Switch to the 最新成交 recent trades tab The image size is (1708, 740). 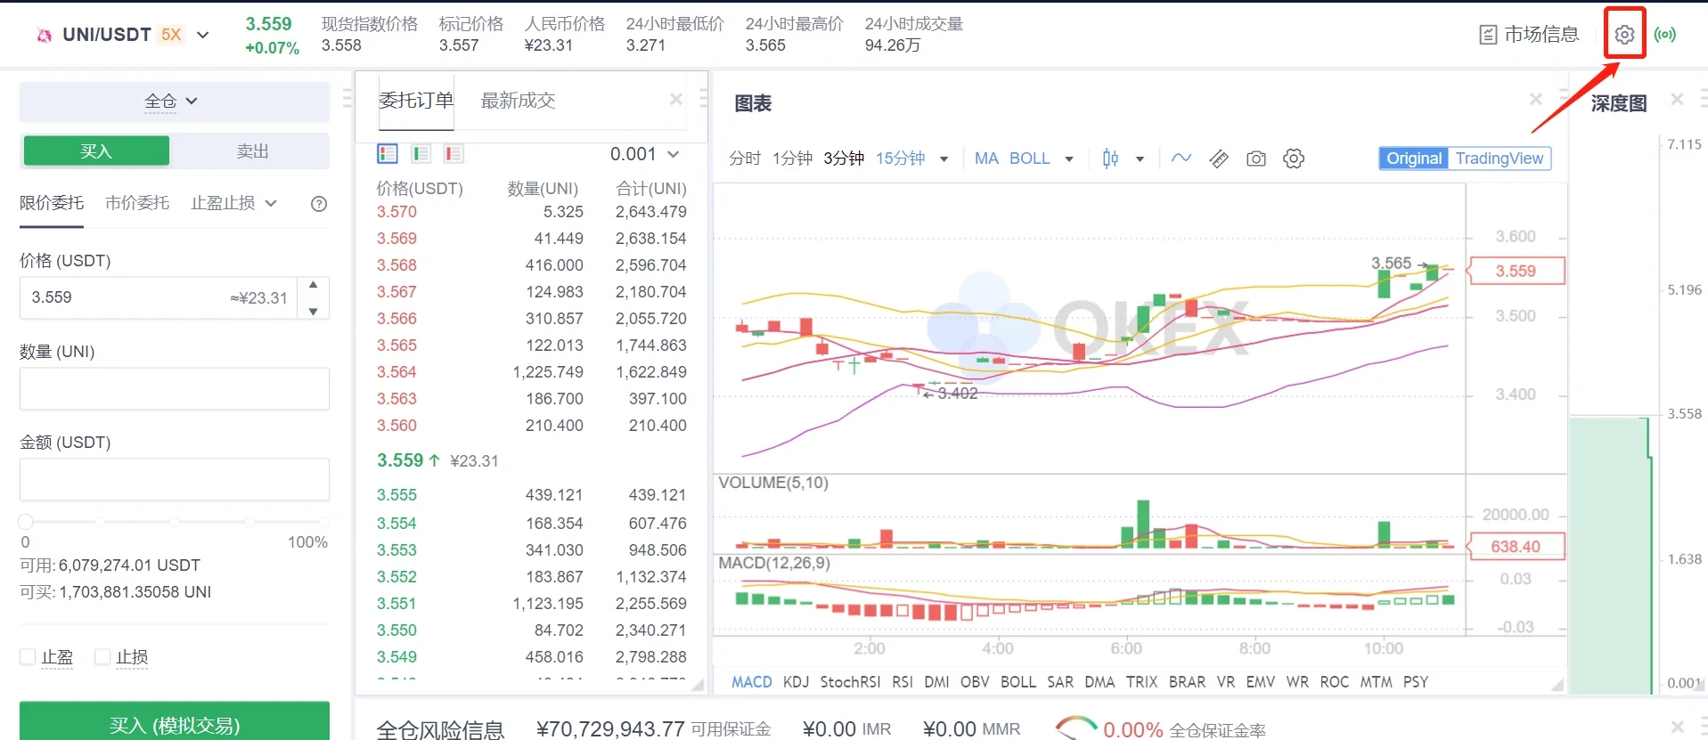(518, 100)
